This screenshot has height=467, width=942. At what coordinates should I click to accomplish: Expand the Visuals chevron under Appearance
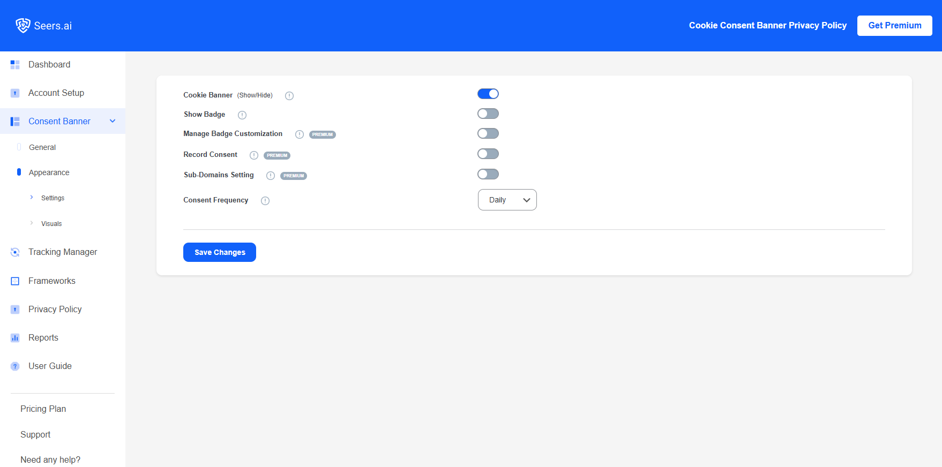(32, 223)
